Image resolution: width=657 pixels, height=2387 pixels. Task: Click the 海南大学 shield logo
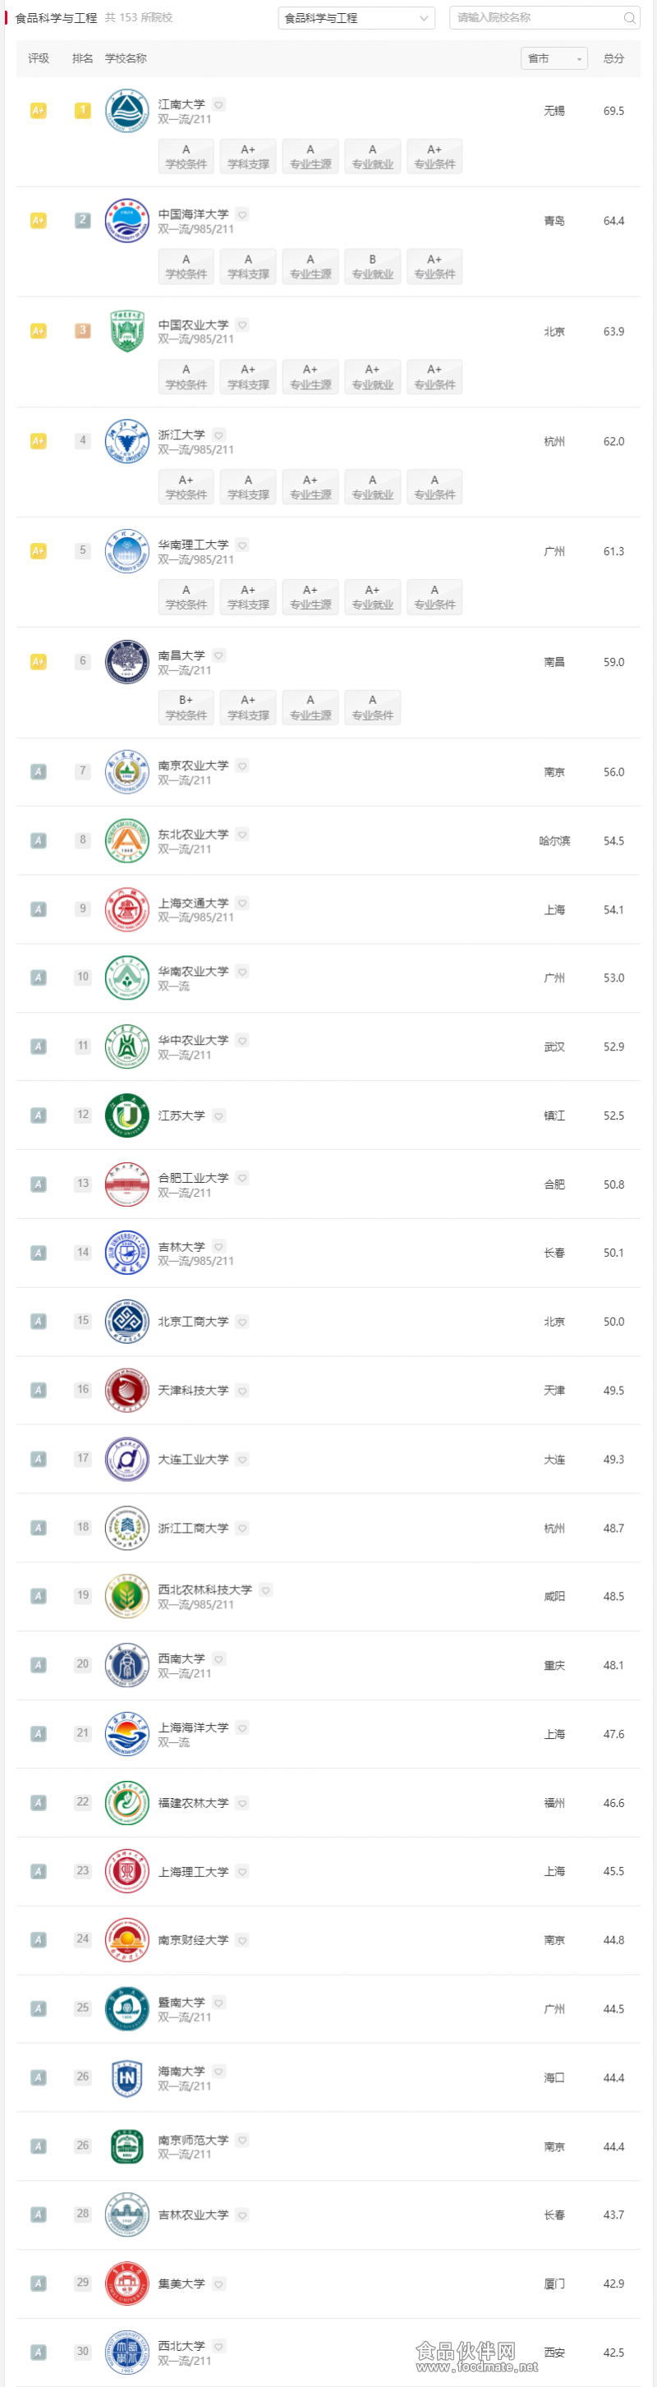[127, 2077]
